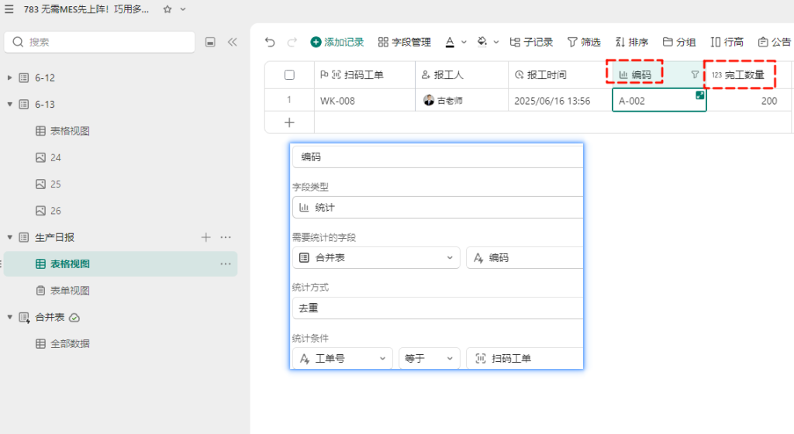Image resolution: width=794 pixels, height=434 pixels.
Task: Expand text color dropdown arrow
Action: coord(464,42)
